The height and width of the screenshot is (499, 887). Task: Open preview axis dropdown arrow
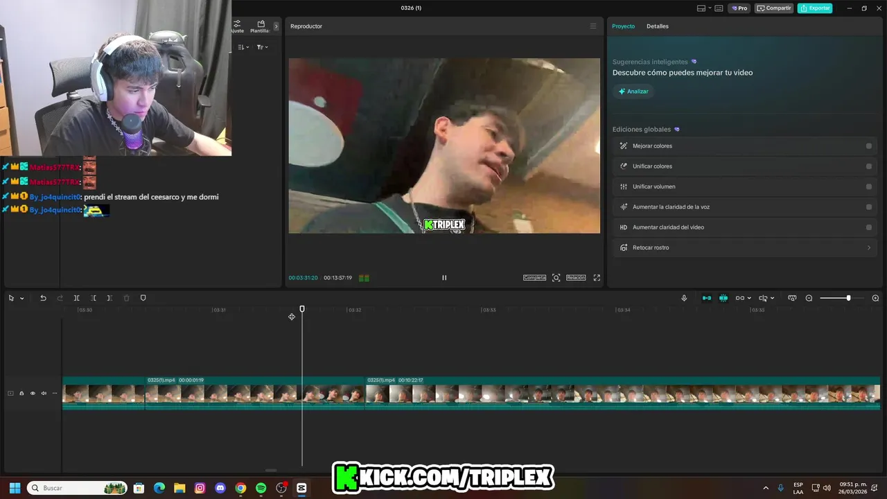pos(772,298)
